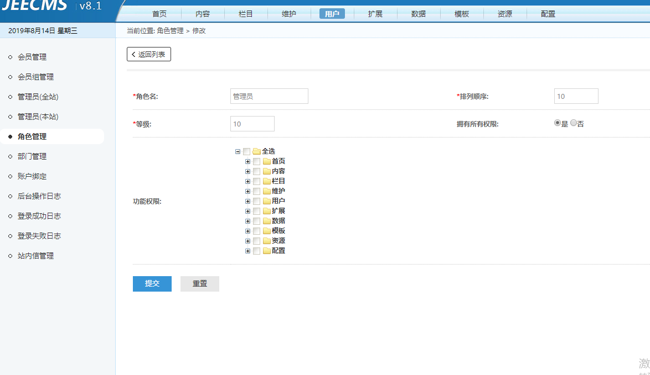Click the folder icon beside 全选
Screen dimensions: 650x375
[x=257, y=151]
